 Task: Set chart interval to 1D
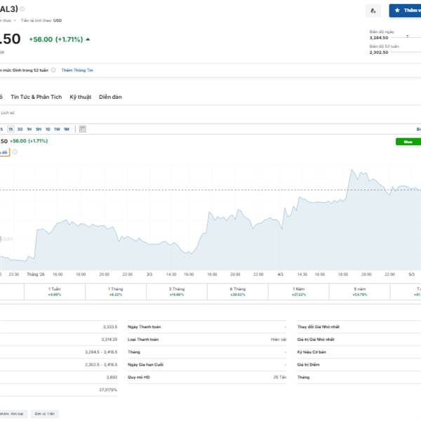pyautogui.click(x=48, y=129)
